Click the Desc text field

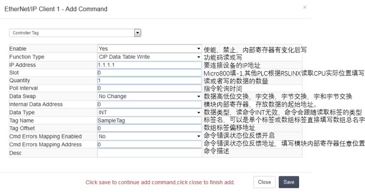coord(149,153)
